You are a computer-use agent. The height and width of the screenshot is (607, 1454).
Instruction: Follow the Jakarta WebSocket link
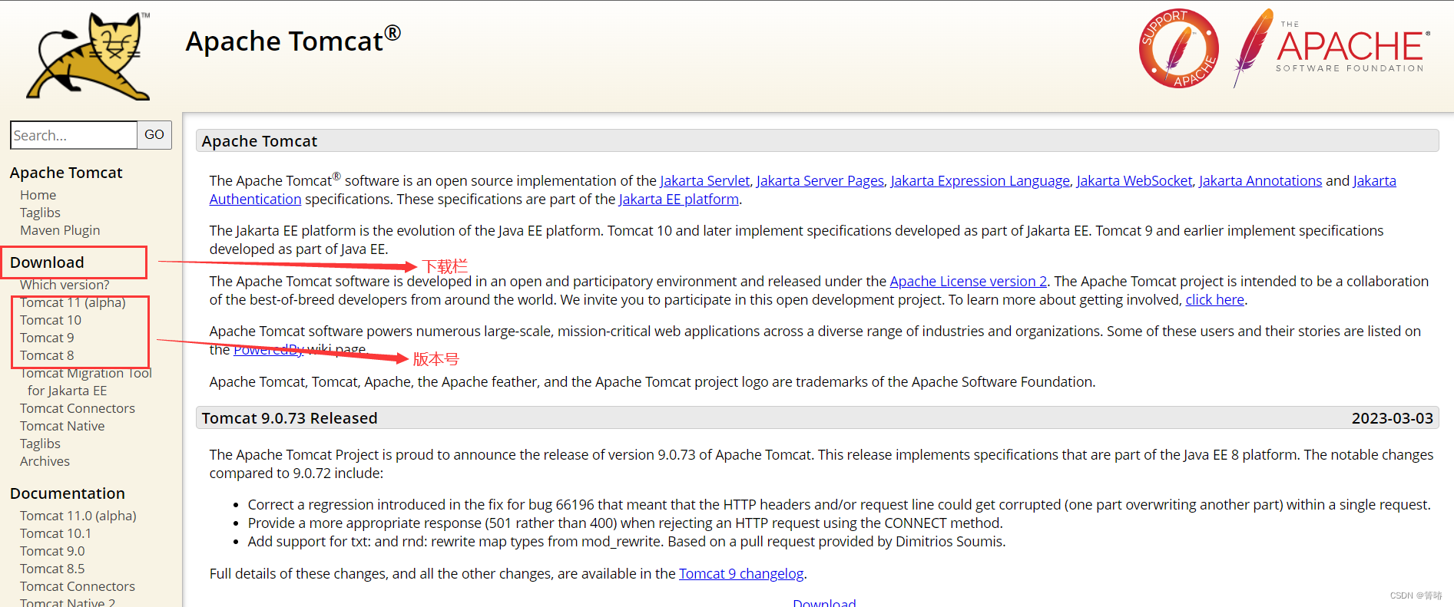coord(1134,181)
